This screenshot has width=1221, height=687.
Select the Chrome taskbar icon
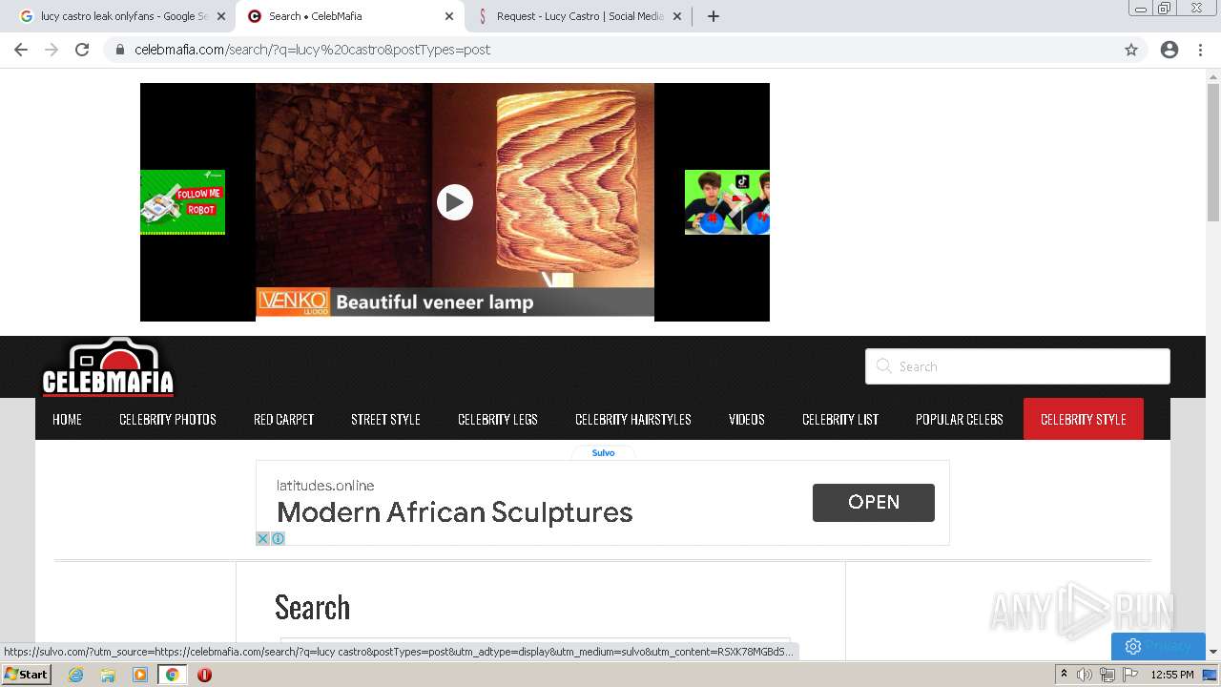pos(173,675)
